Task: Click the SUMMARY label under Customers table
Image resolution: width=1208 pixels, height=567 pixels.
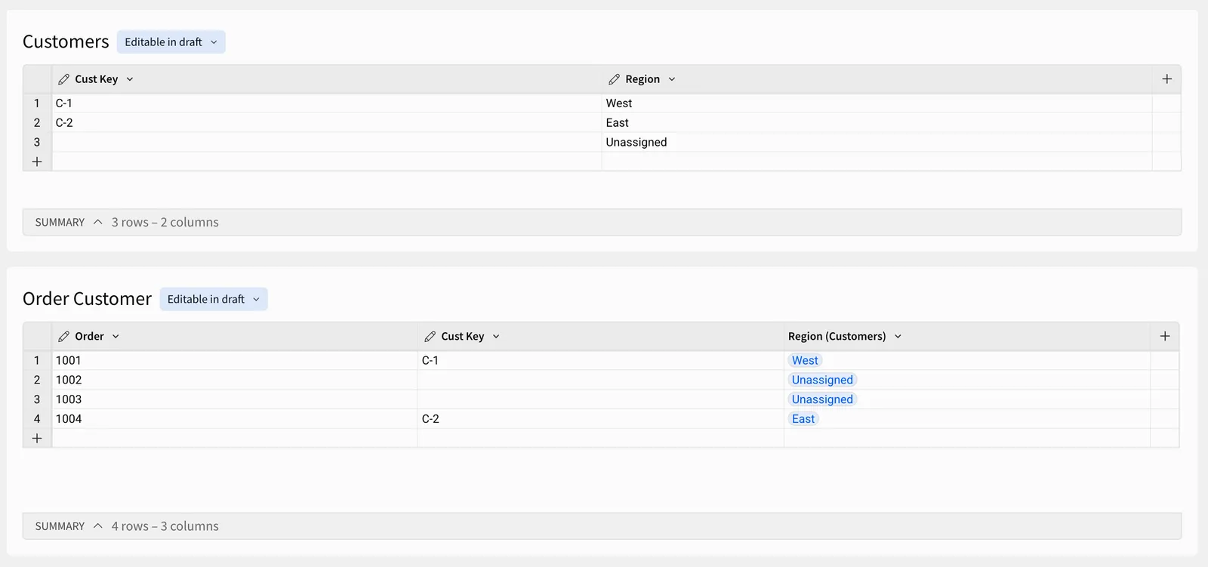Action: coord(60,223)
